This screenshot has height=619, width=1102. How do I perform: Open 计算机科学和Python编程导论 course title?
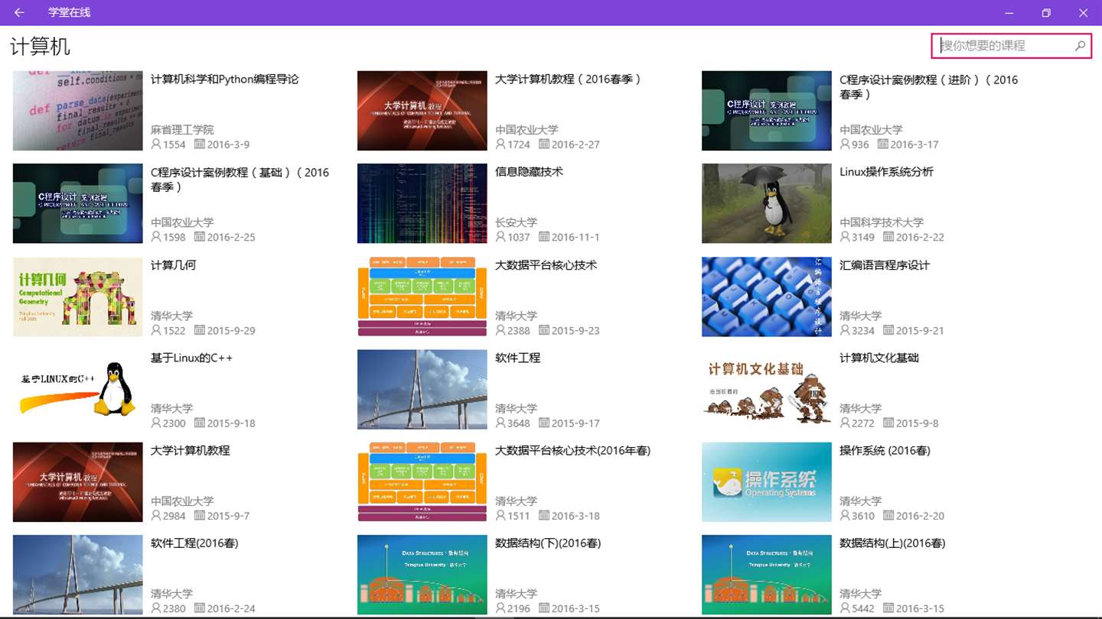click(225, 79)
